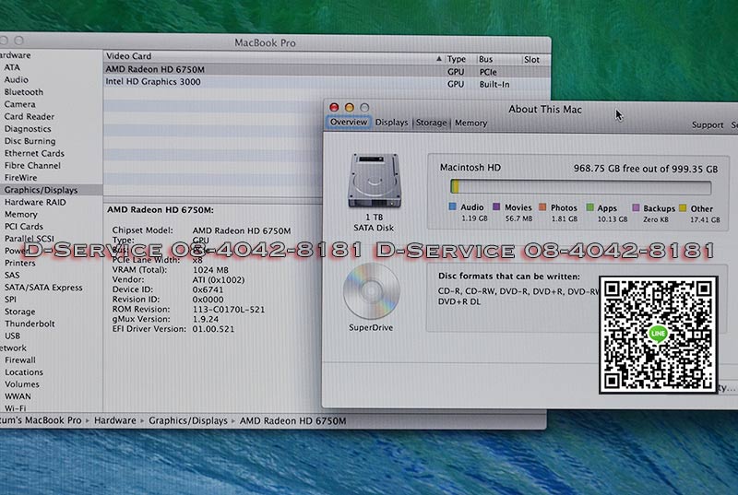Screen dimensions: 738x495
Task: Select Fibre Channel in the sidebar
Action: 32,165
